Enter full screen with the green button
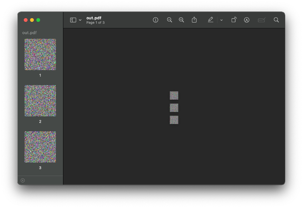The image size is (303, 208). pyautogui.click(x=38, y=20)
